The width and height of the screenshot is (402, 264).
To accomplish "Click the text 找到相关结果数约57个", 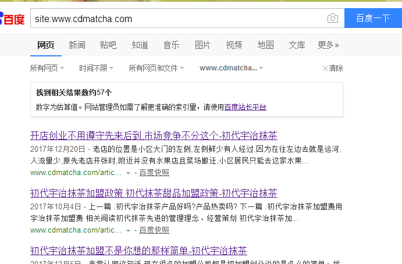I will pyautogui.click(x=74, y=92).
